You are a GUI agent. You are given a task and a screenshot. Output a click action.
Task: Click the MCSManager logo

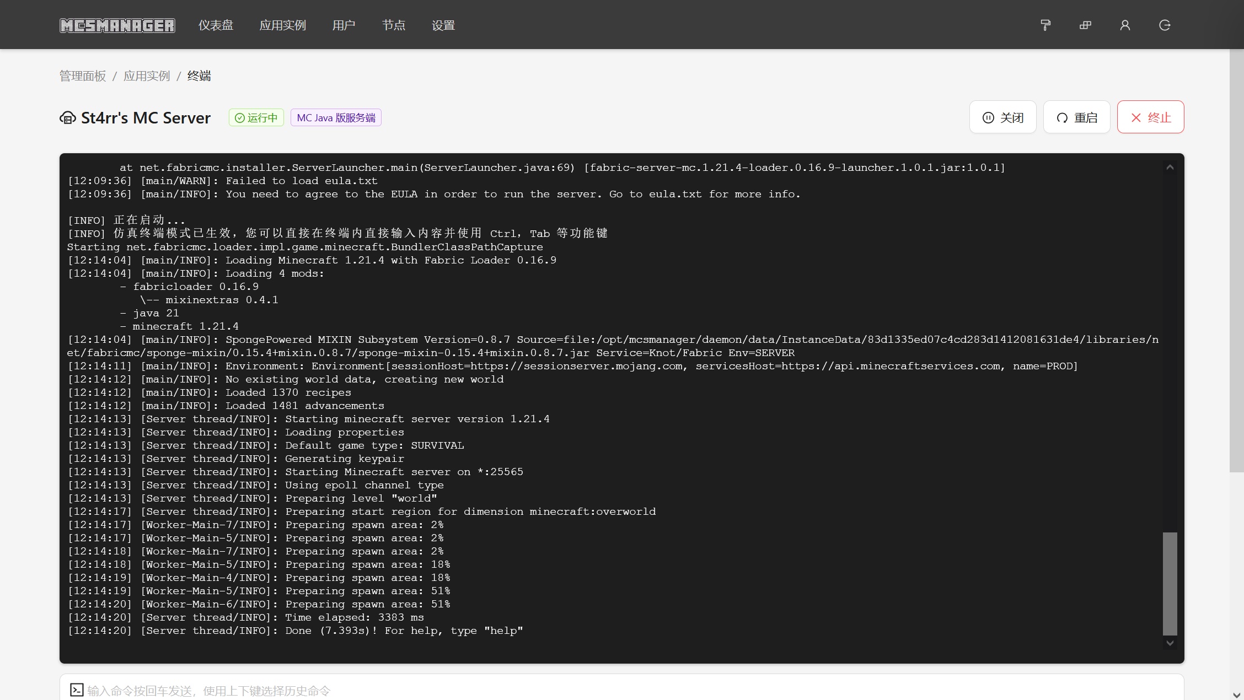(x=117, y=25)
